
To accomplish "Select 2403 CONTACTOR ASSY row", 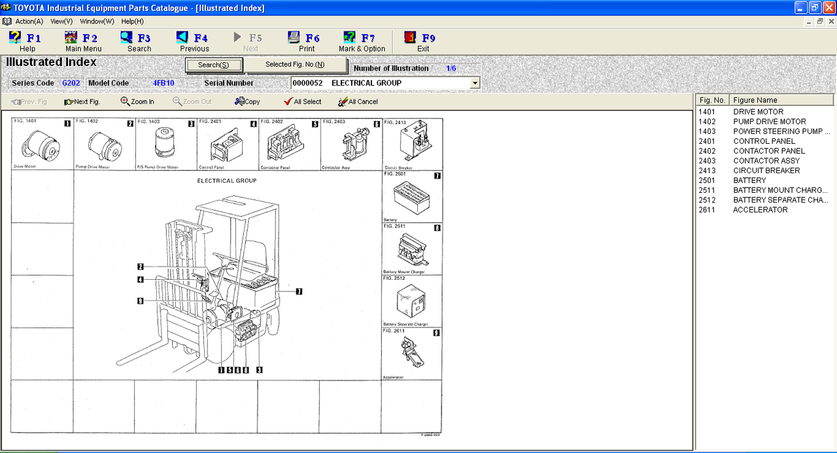I will coord(765,161).
